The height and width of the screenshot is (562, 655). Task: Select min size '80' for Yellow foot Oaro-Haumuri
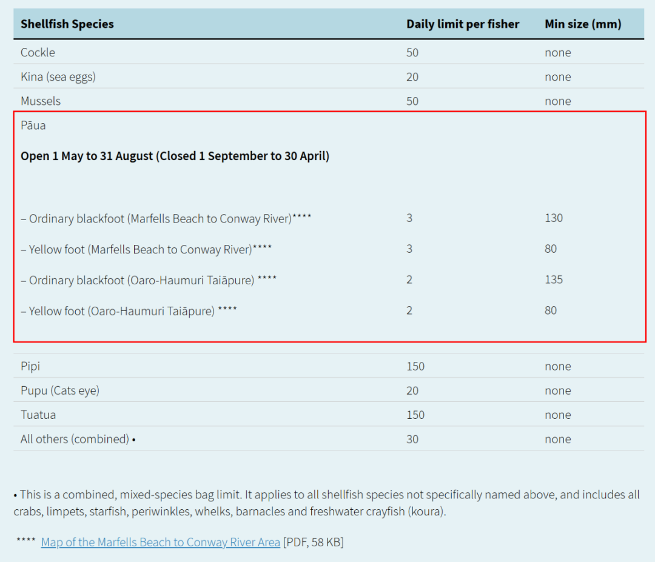coord(551,310)
